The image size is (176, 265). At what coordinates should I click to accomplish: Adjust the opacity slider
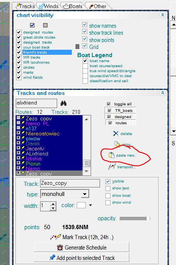coord(135,219)
